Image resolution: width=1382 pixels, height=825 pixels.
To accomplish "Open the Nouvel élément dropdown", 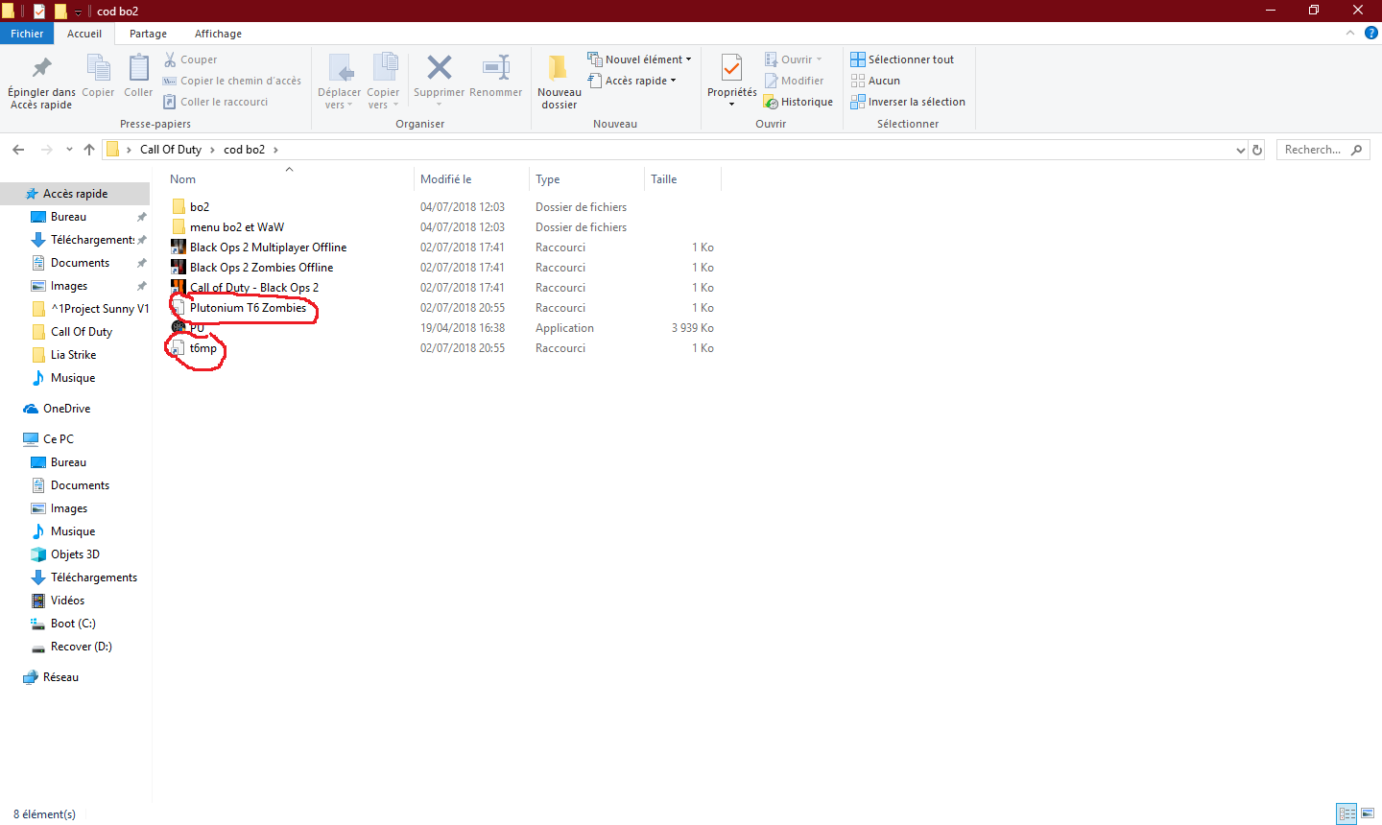I will pos(639,59).
